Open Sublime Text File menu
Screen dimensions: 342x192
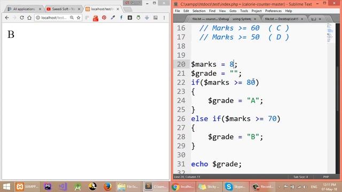click(x=177, y=11)
